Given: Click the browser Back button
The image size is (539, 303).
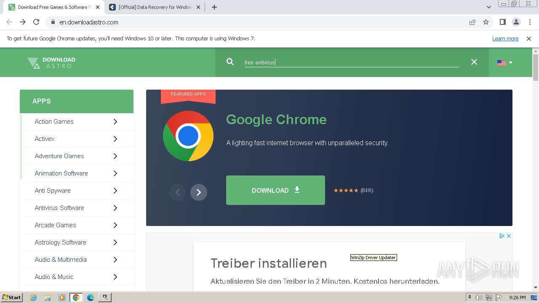Looking at the screenshot, I should (x=9, y=22).
